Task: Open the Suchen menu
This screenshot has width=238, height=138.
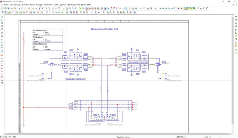Action: tap(56, 5)
